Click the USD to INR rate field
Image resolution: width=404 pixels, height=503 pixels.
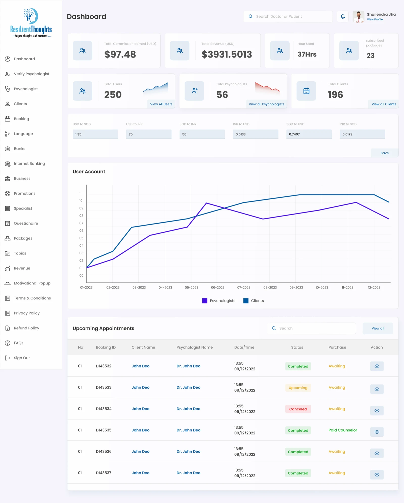[x=149, y=134]
